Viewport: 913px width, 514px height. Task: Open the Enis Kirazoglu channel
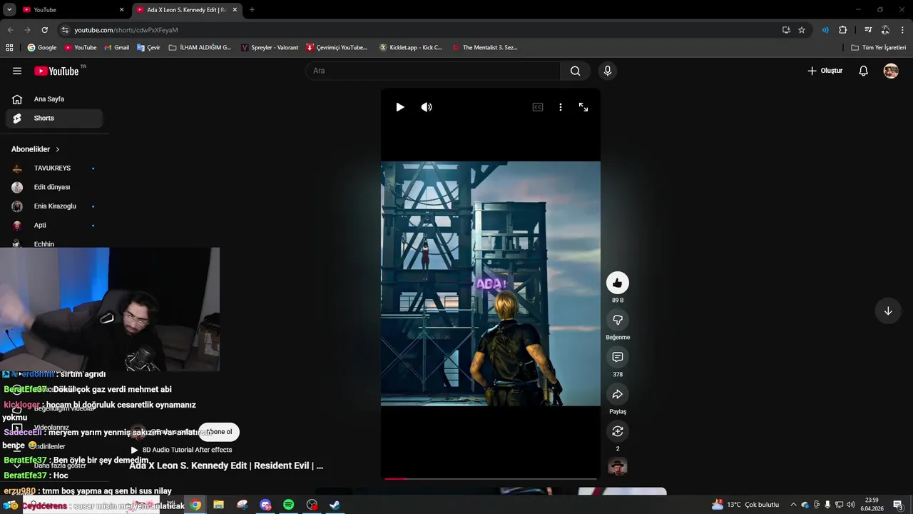pos(54,206)
